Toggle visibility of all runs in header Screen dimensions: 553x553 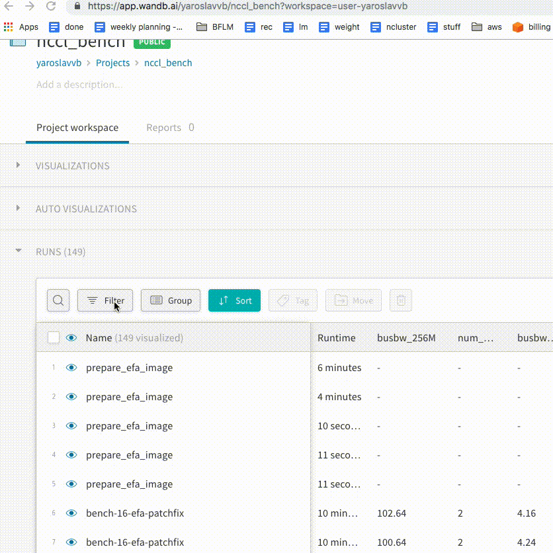[x=71, y=338]
